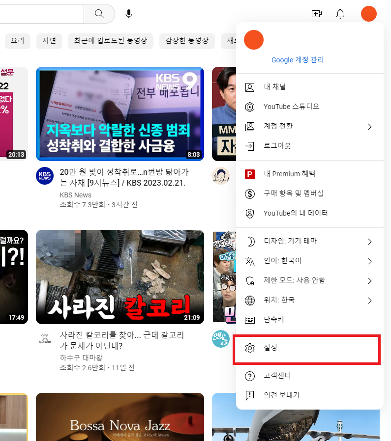391x441 pixels.
Task: Click the teal 옛능 channel avatar
Action: click(220, 339)
